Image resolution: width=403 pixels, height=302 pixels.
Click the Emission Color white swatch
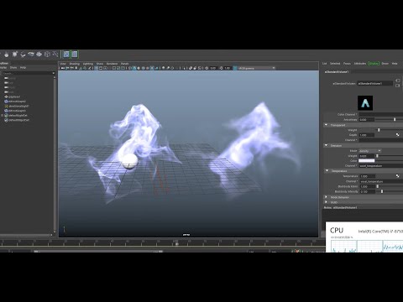pyautogui.click(x=367, y=160)
